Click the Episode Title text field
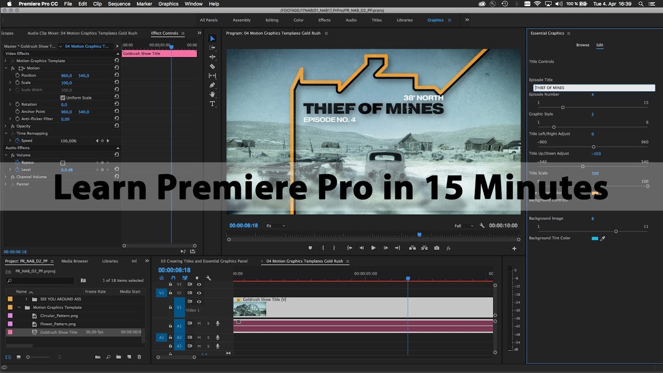The height and width of the screenshot is (373, 663). (594, 88)
